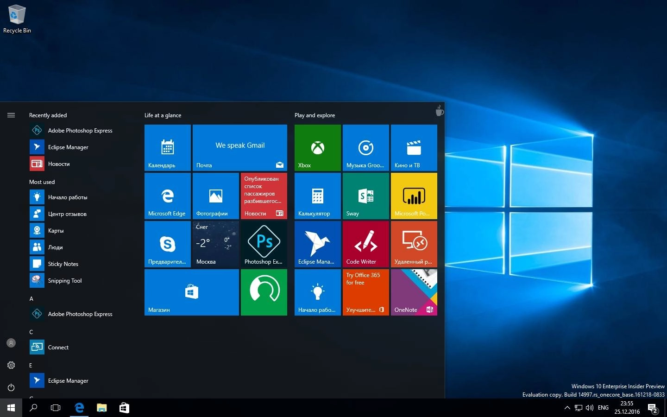Click the Play and explore group title
This screenshot has width=667, height=417.
tap(315, 115)
